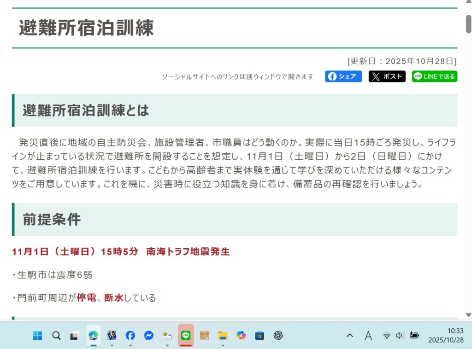
Task: Launch Copilot from the taskbar
Action: pyautogui.click(x=241, y=336)
